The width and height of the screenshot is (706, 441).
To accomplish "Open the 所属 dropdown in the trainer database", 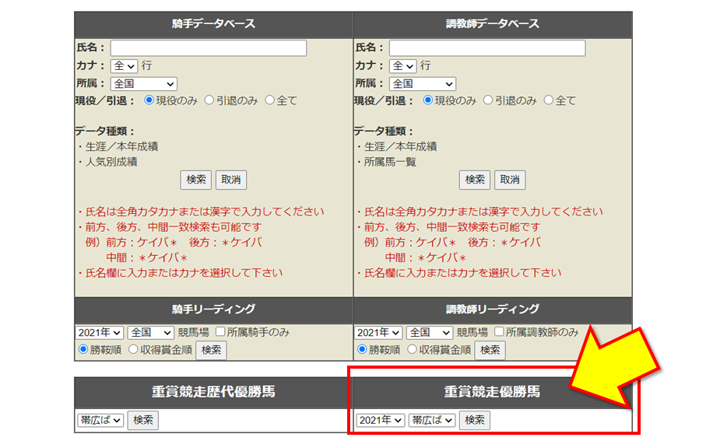I will tap(422, 84).
